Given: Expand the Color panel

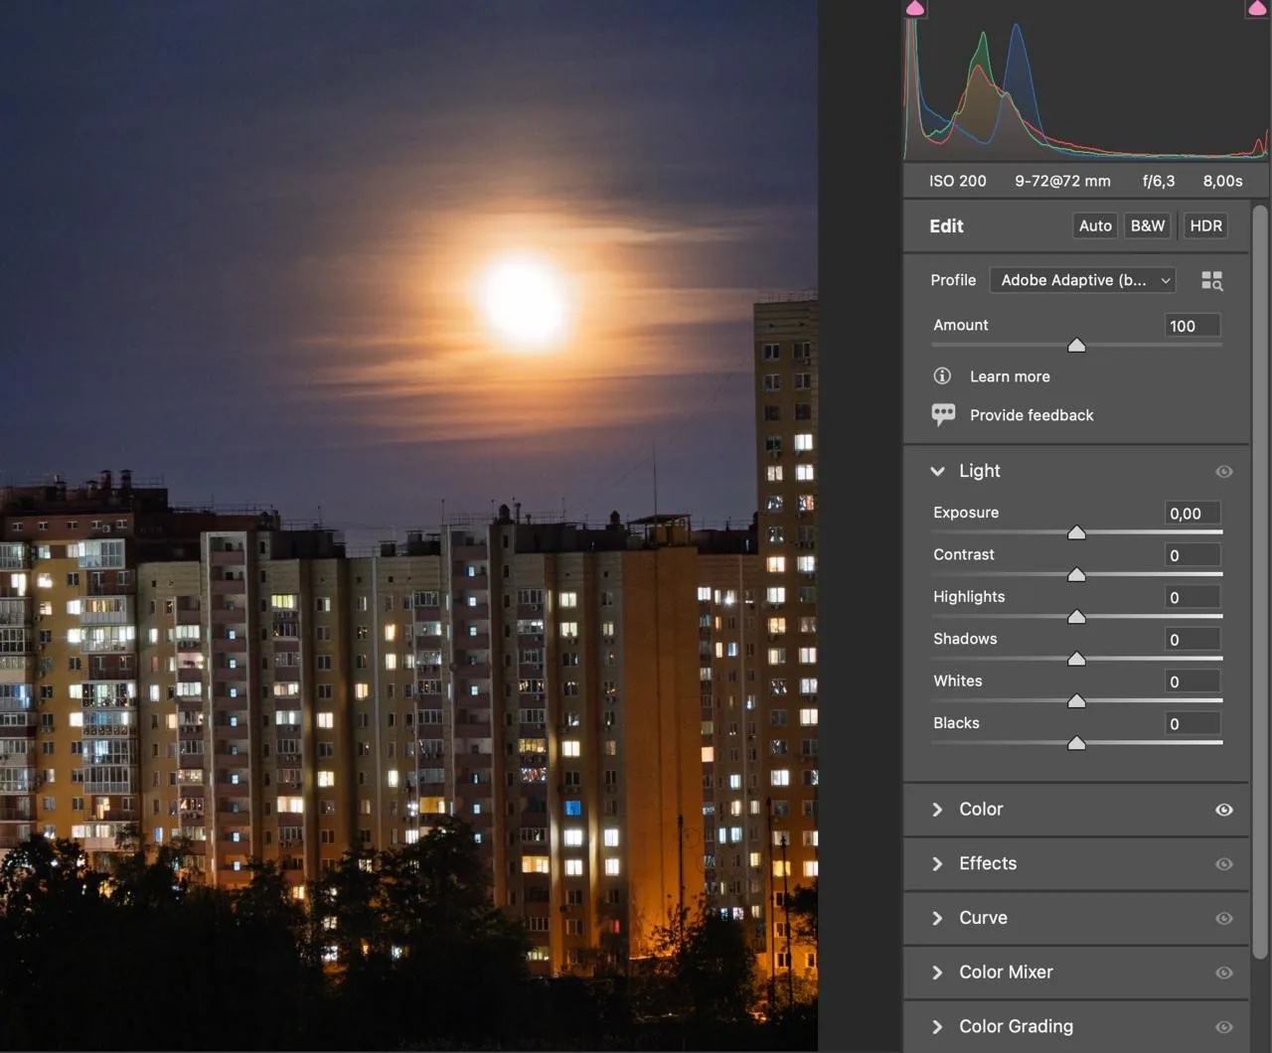Looking at the screenshot, I should [x=937, y=810].
